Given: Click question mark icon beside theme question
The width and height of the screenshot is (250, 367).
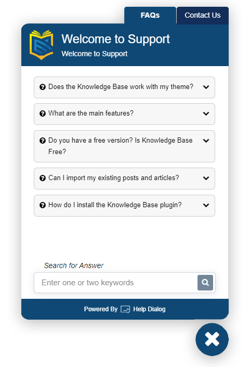Looking at the screenshot, I should coord(43,87).
